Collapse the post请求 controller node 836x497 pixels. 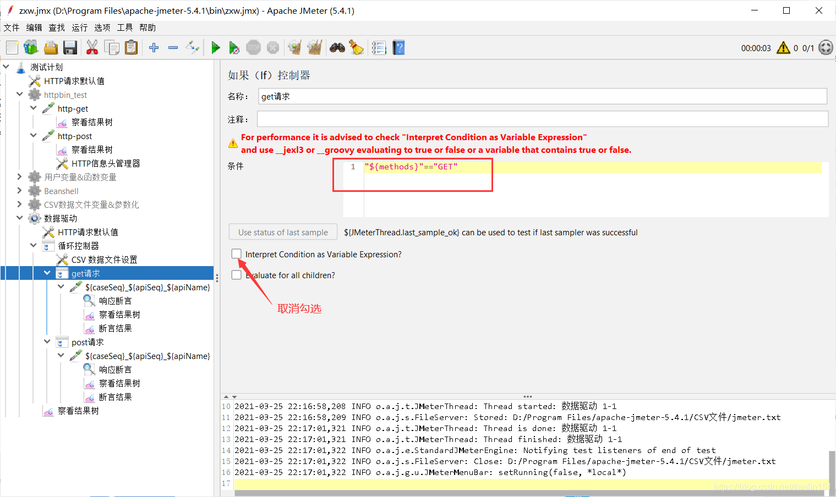47,342
